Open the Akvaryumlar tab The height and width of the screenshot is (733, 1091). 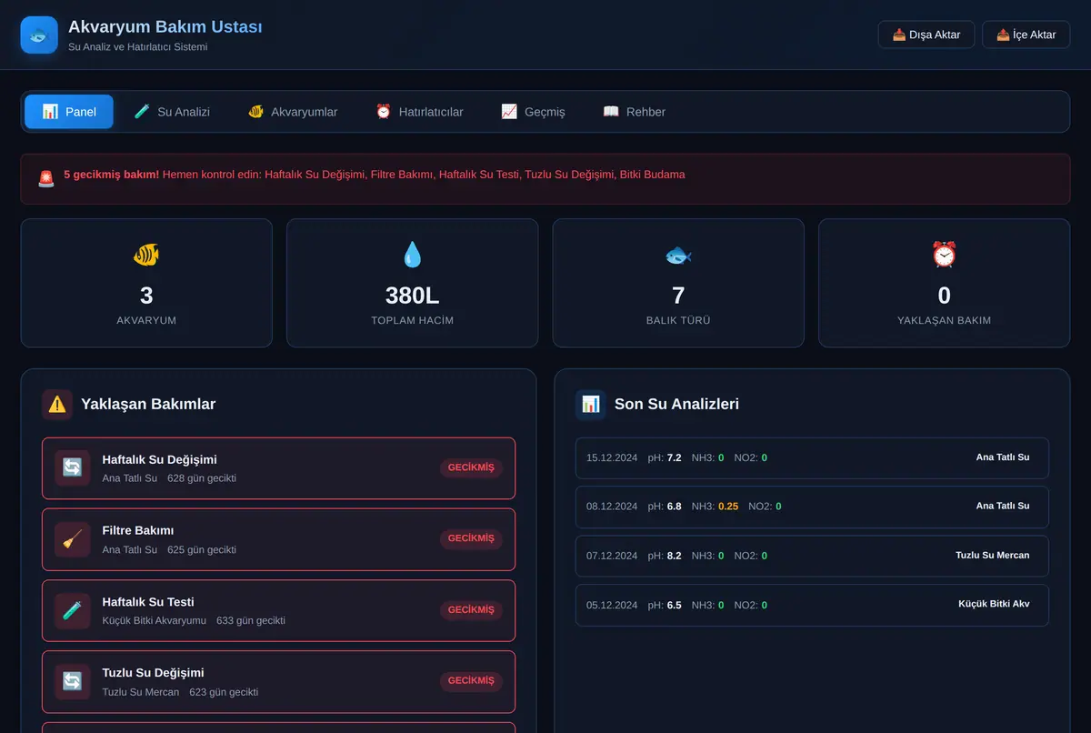tap(293, 112)
